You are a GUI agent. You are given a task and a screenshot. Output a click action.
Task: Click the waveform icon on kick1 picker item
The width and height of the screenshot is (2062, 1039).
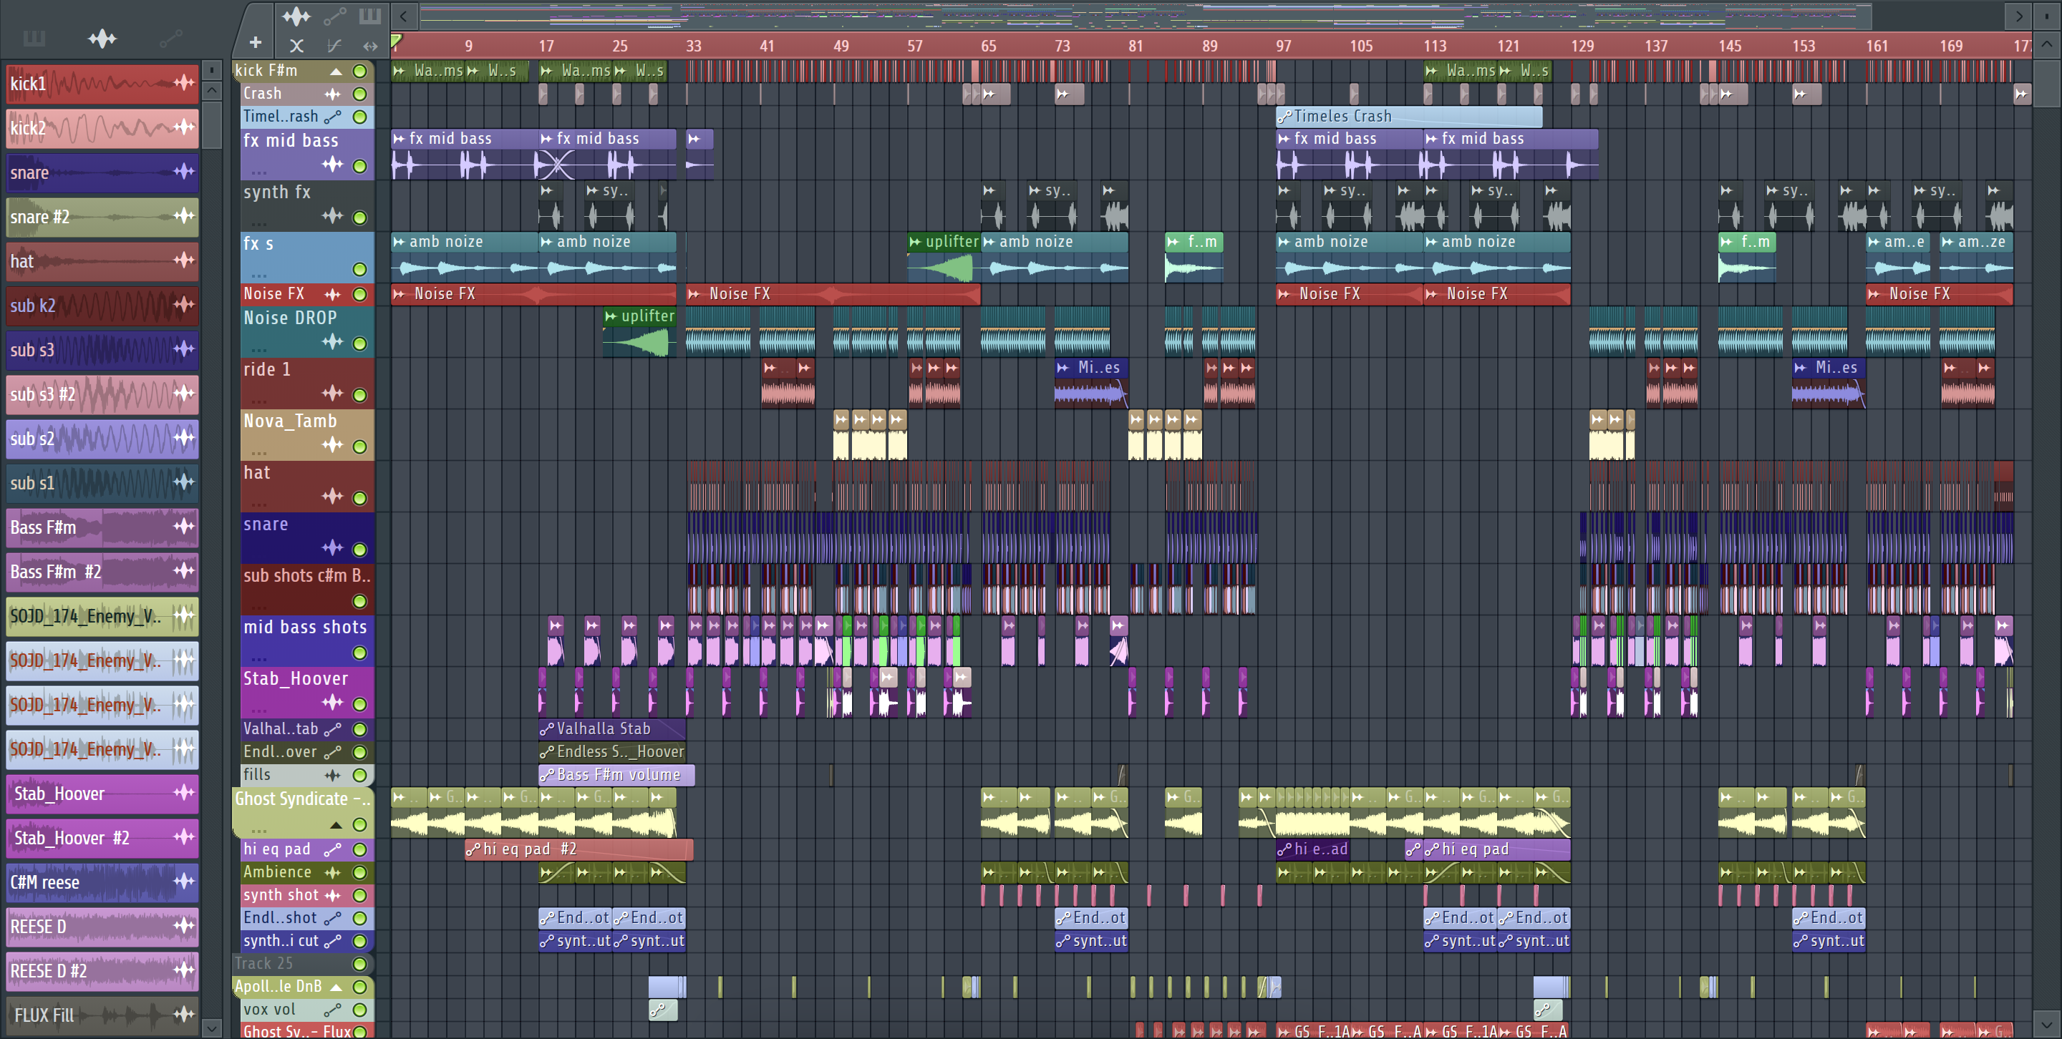(184, 82)
